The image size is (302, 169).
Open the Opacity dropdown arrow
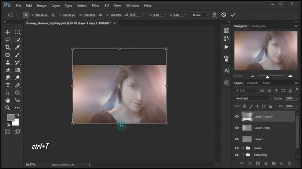297,99
